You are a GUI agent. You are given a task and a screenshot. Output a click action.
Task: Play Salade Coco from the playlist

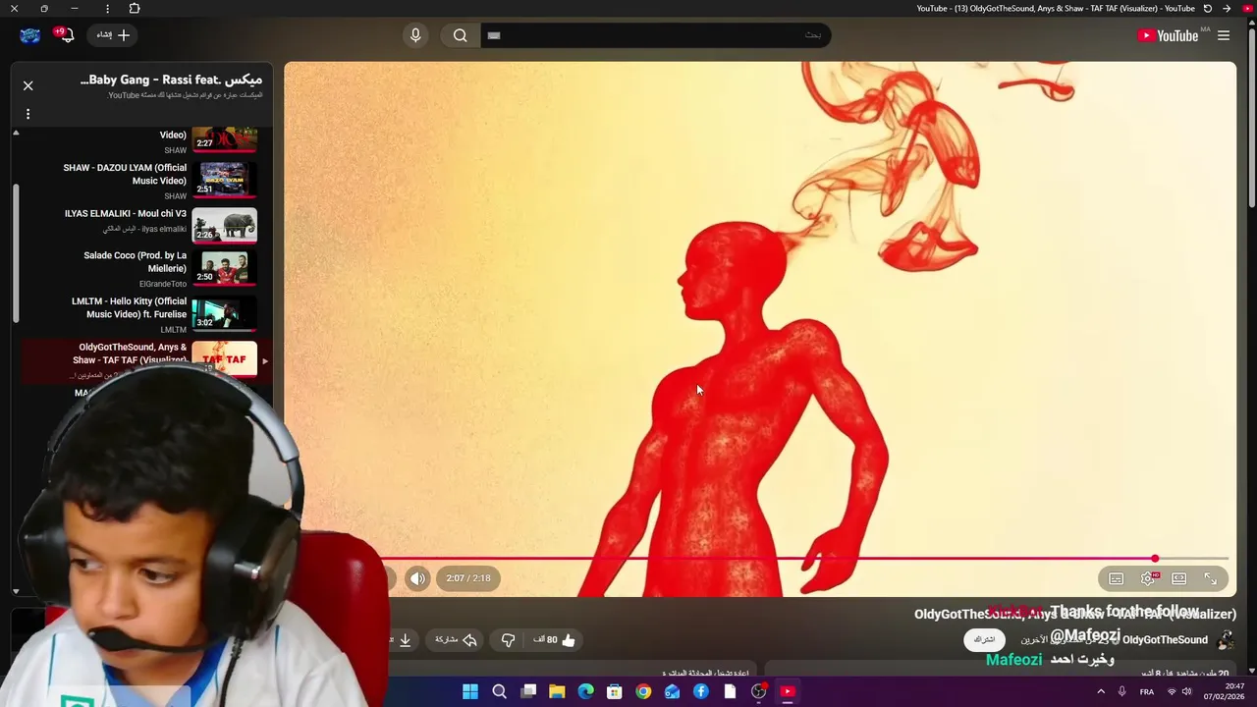click(135, 261)
